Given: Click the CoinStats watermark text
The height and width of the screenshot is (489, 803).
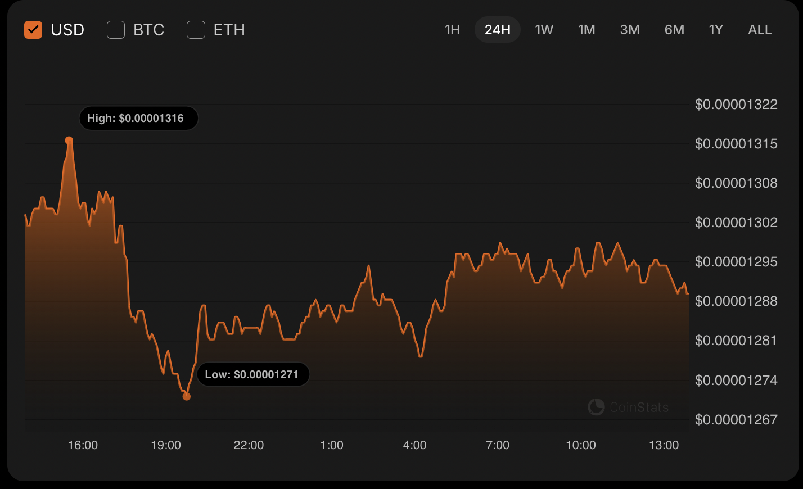Looking at the screenshot, I should (x=639, y=407).
